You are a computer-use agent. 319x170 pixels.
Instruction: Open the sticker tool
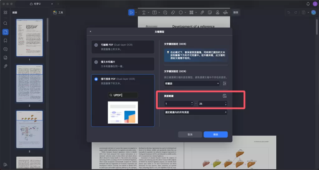point(210,12)
